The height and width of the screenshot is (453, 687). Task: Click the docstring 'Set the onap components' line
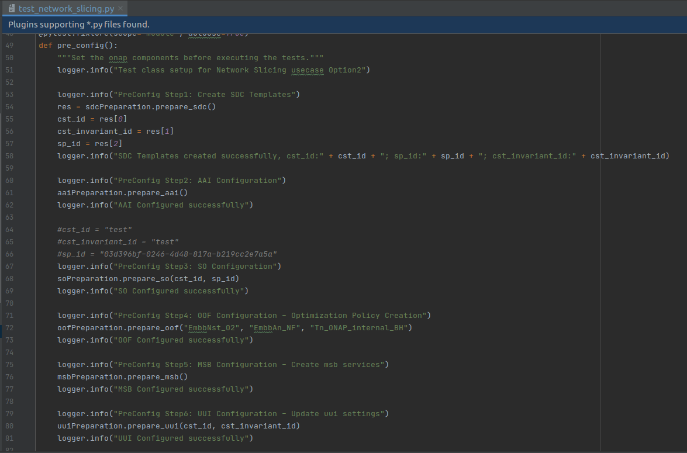coord(191,58)
